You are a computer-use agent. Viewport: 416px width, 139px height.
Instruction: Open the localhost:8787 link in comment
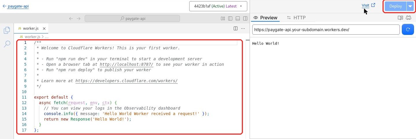click(x=127, y=64)
